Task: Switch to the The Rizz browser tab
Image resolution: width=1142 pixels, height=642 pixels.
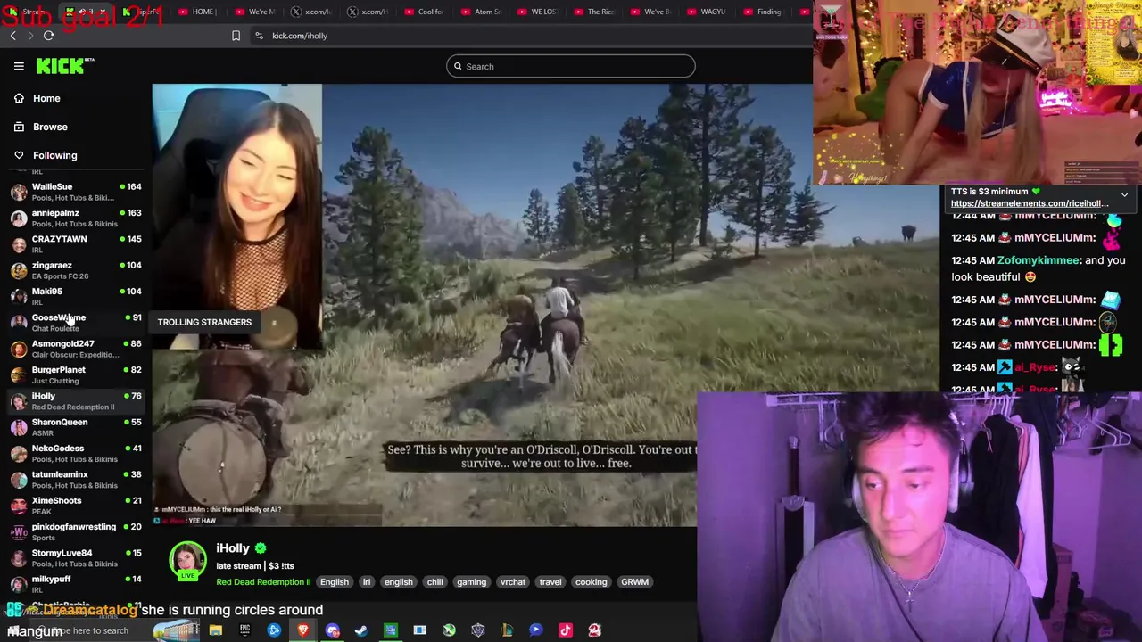Action: [x=595, y=12]
